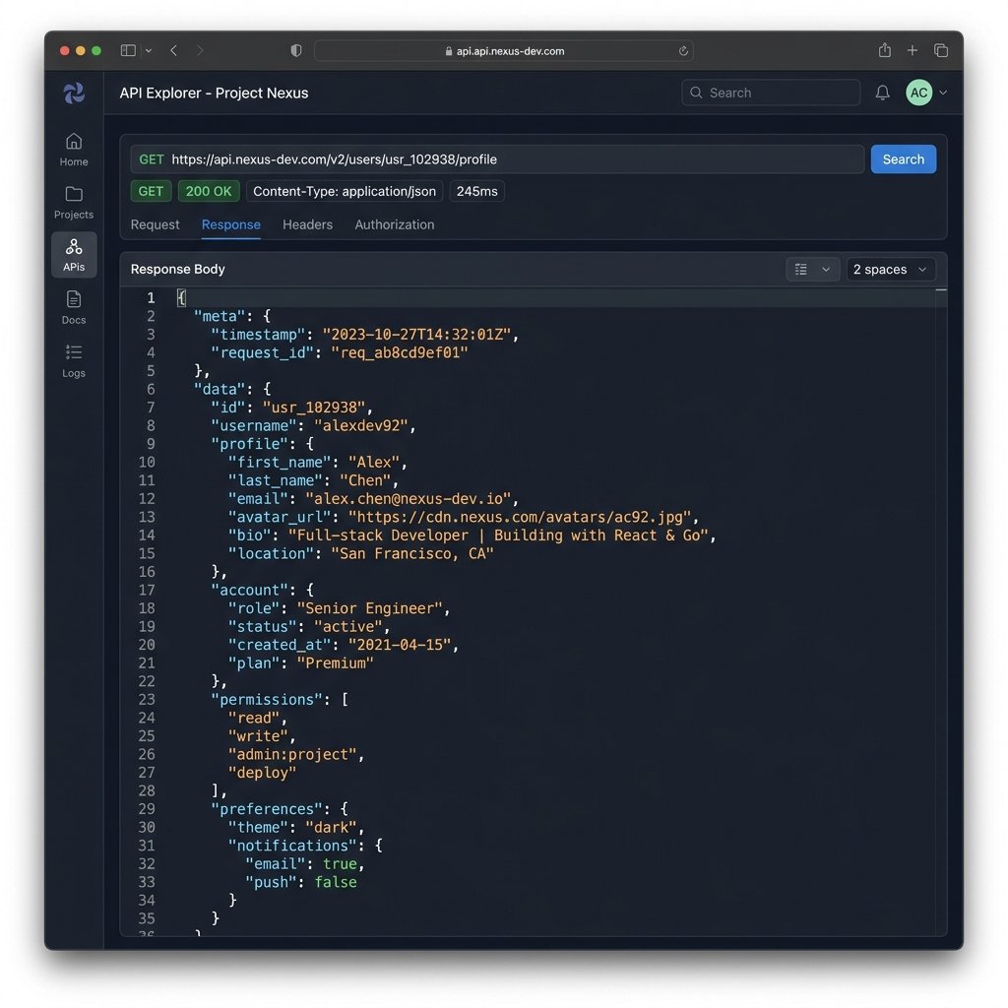Image resolution: width=1008 pixels, height=1008 pixels.
Task: Click the "profile" key on line 9
Action: pyautogui.click(x=250, y=444)
